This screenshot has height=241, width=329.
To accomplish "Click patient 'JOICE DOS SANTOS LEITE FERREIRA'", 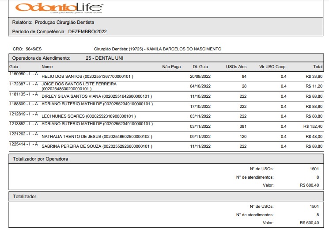I will click(79, 84).
